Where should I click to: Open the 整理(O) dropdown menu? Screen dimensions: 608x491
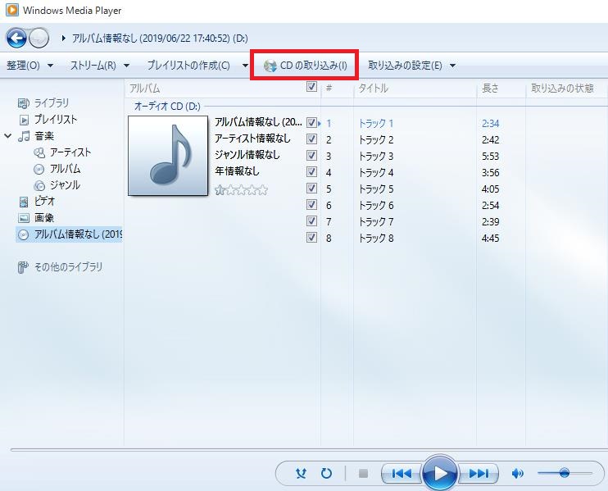[29, 66]
